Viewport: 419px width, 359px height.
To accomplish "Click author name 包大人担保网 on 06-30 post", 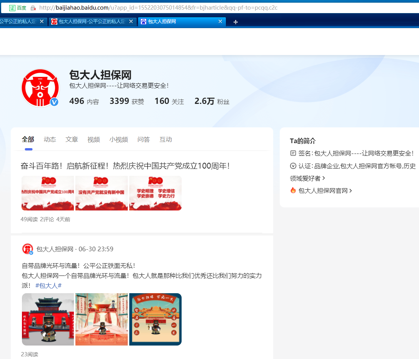I will 55,249.
